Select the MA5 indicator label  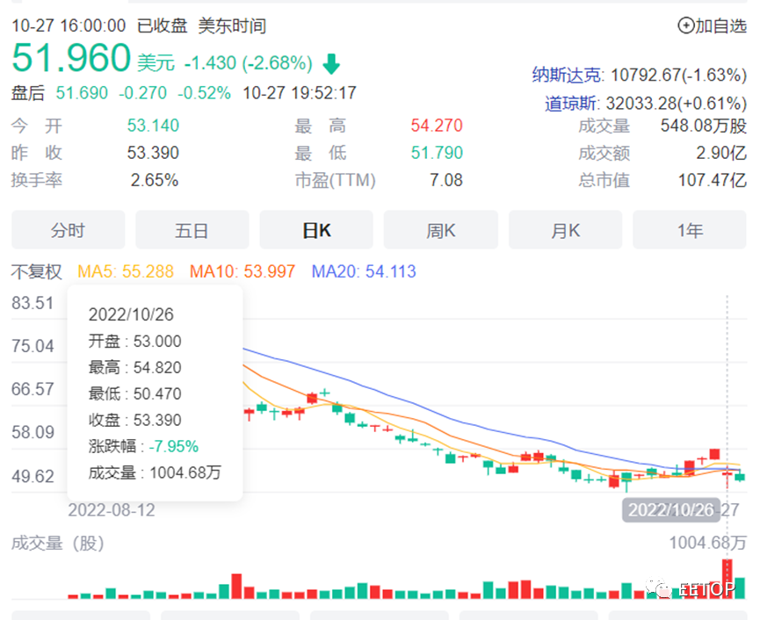tap(125, 273)
